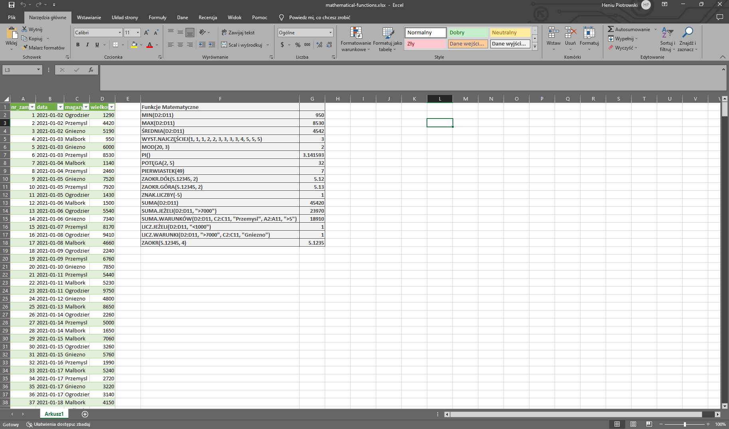Click the increase font size icon
Screen dimensions: 729x429
[x=146, y=33]
